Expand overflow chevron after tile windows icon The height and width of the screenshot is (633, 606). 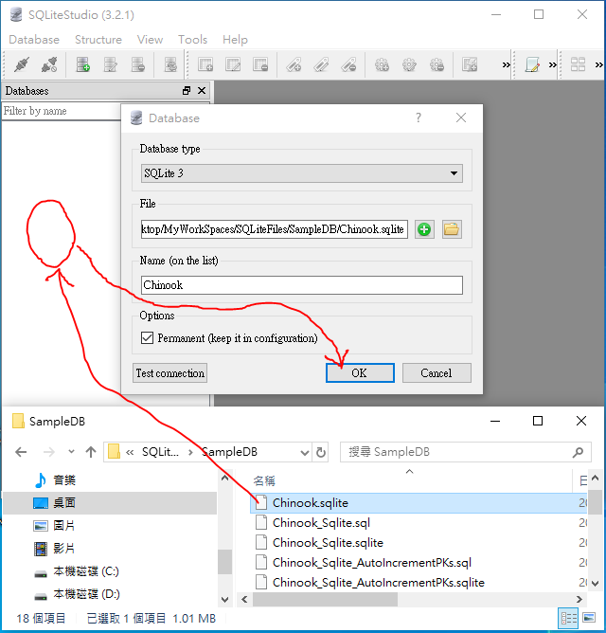coord(598,64)
